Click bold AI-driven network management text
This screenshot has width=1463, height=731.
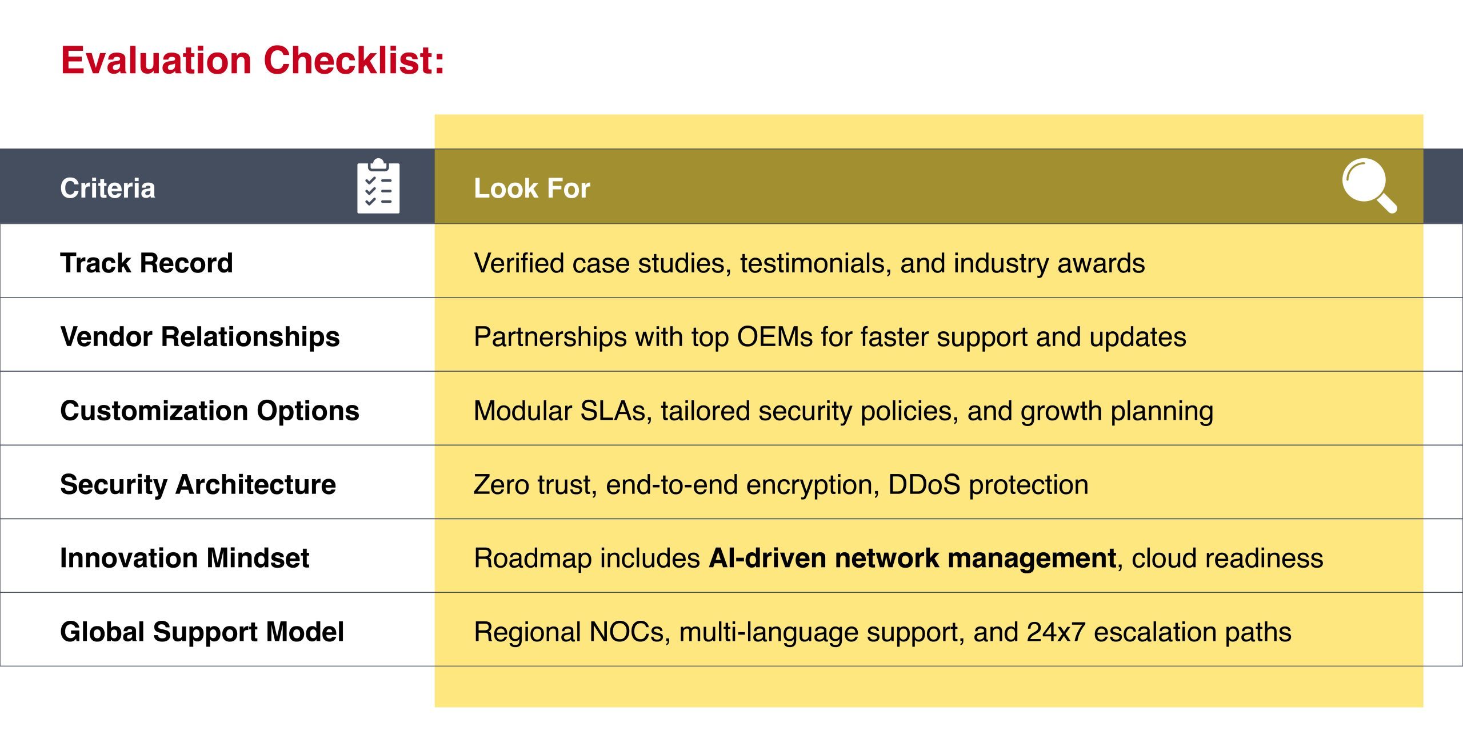(x=913, y=558)
